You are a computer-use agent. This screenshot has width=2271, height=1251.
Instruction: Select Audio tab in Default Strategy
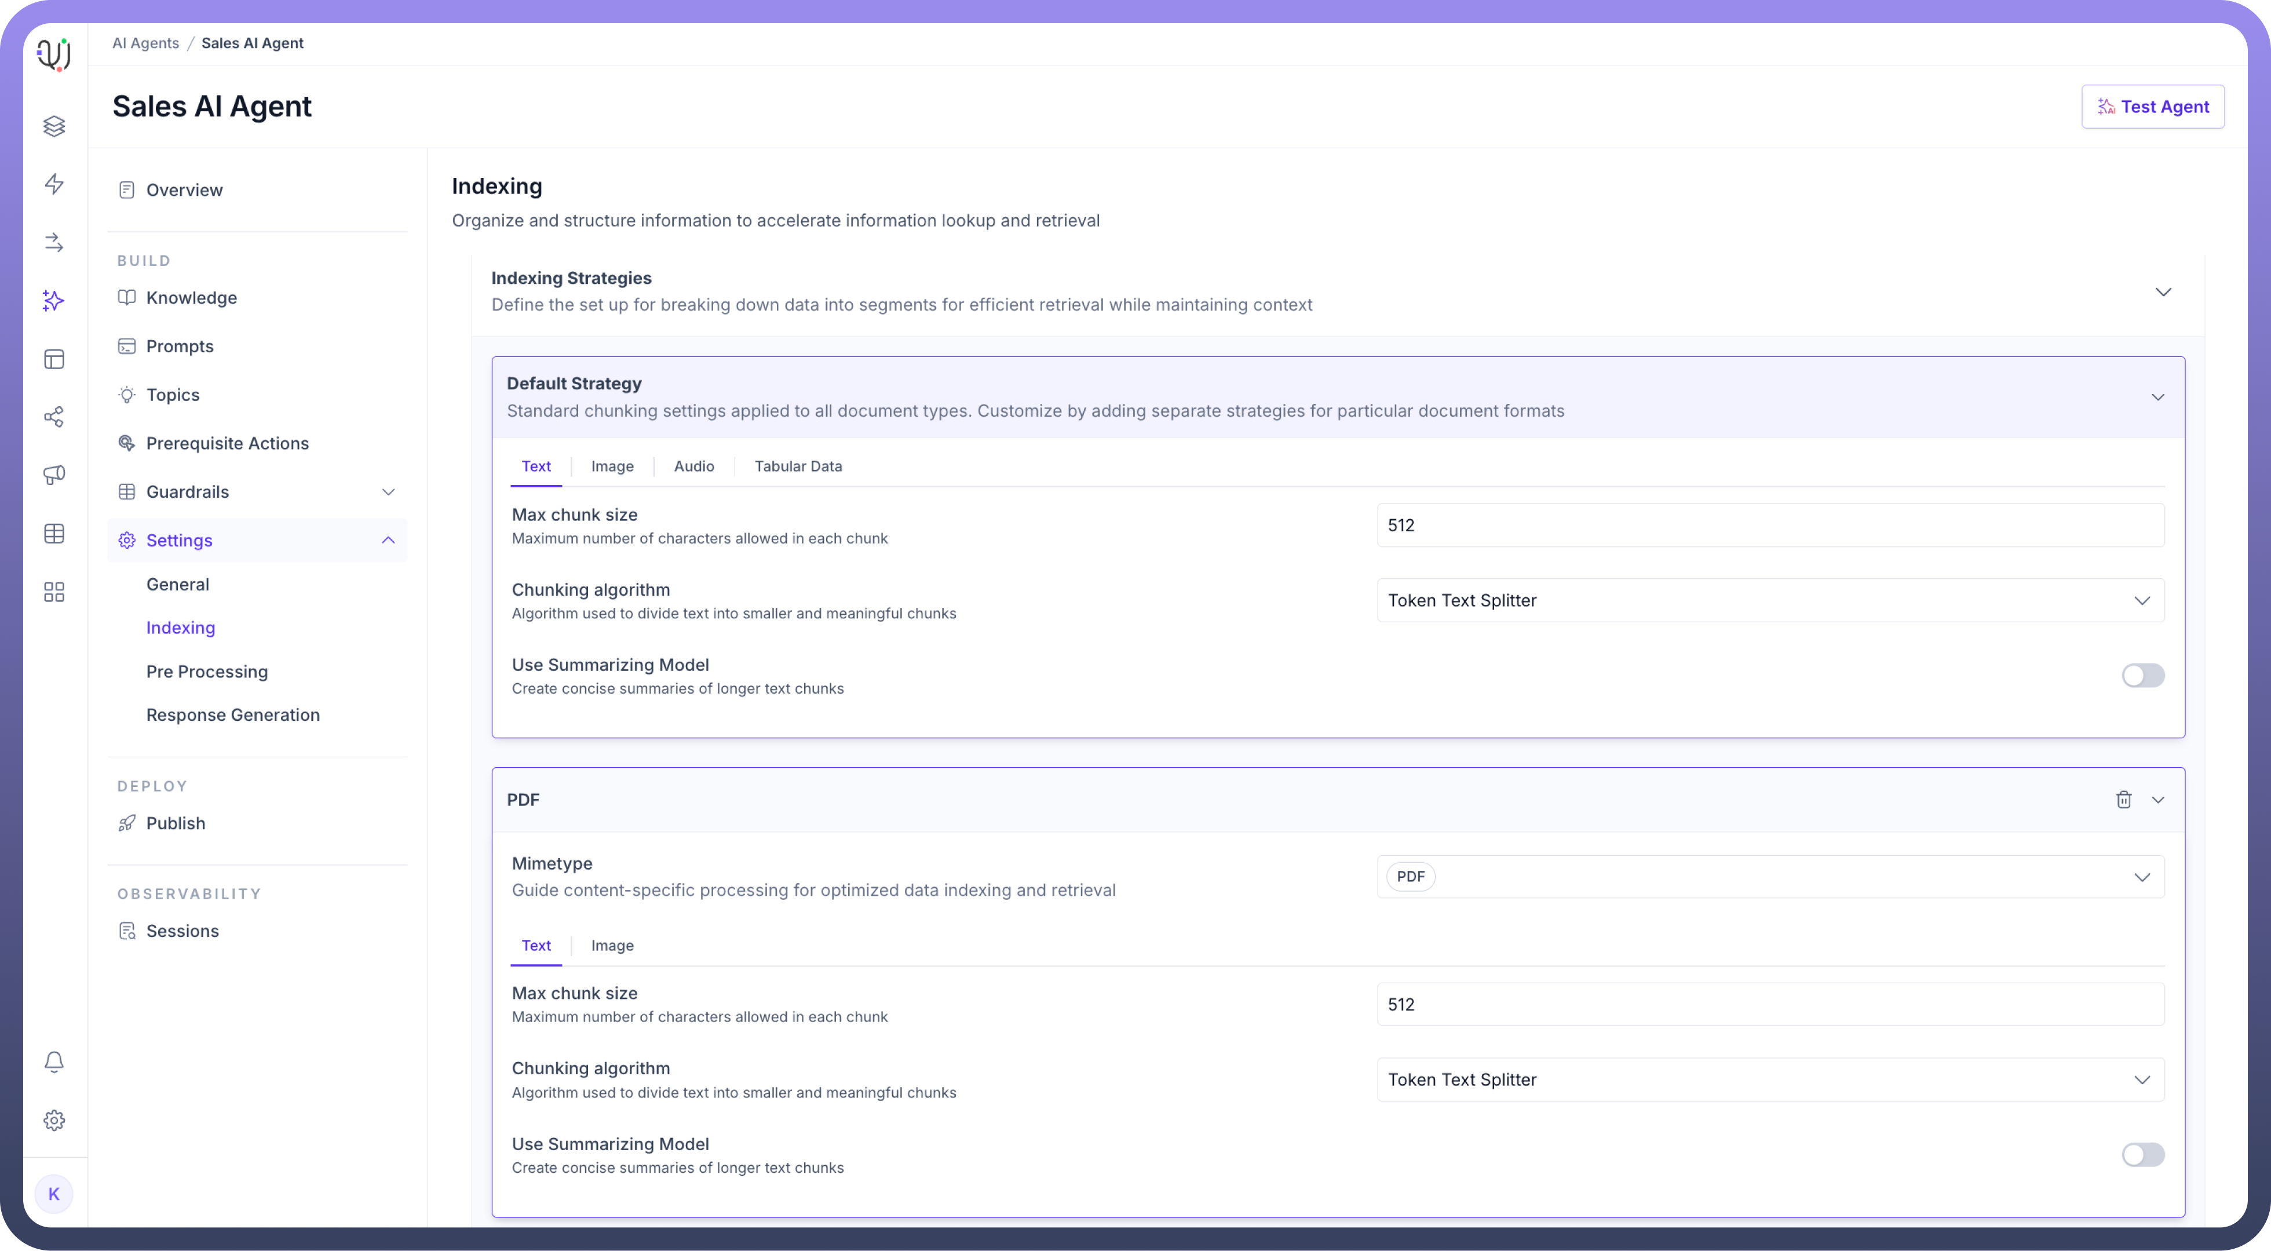[694, 466]
